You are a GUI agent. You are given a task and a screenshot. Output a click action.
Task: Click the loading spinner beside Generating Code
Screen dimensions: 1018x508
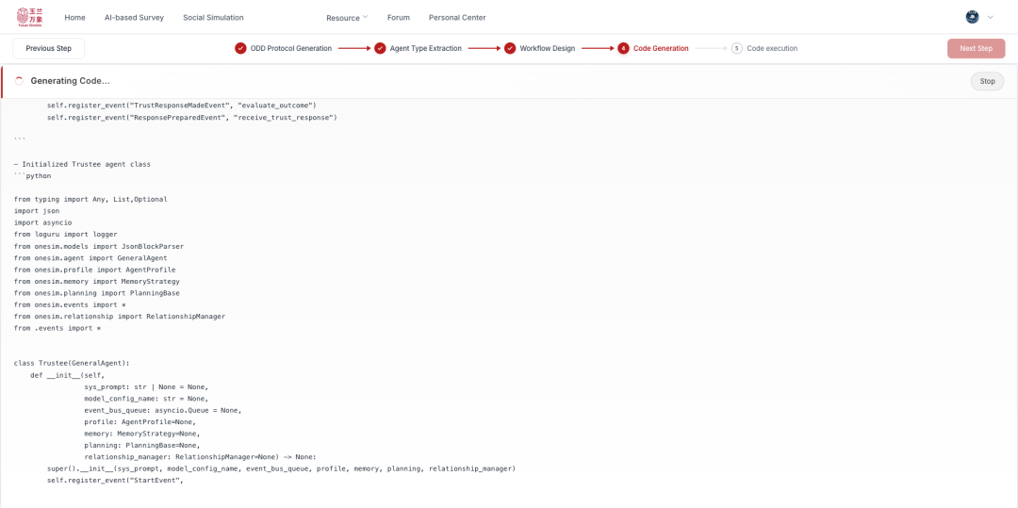coord(19,81)
